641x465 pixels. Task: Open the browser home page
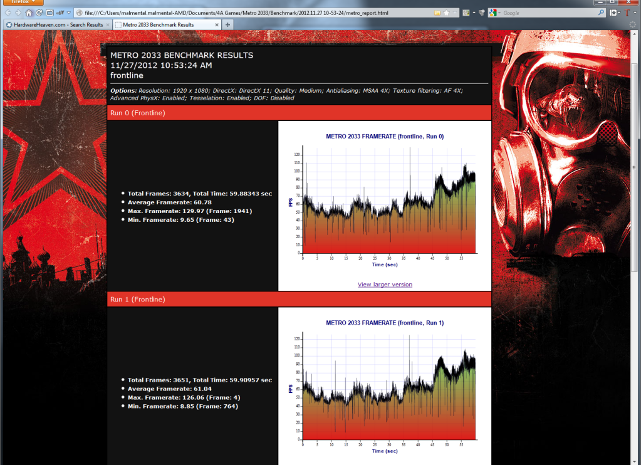tap(29, 13)
